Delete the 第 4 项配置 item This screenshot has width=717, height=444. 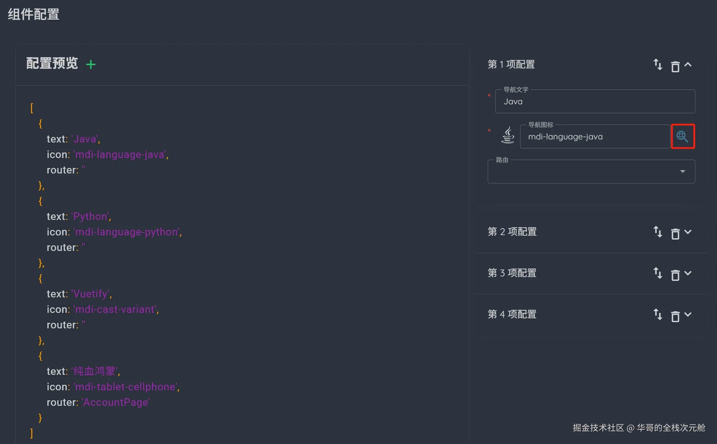click(675, 316)
